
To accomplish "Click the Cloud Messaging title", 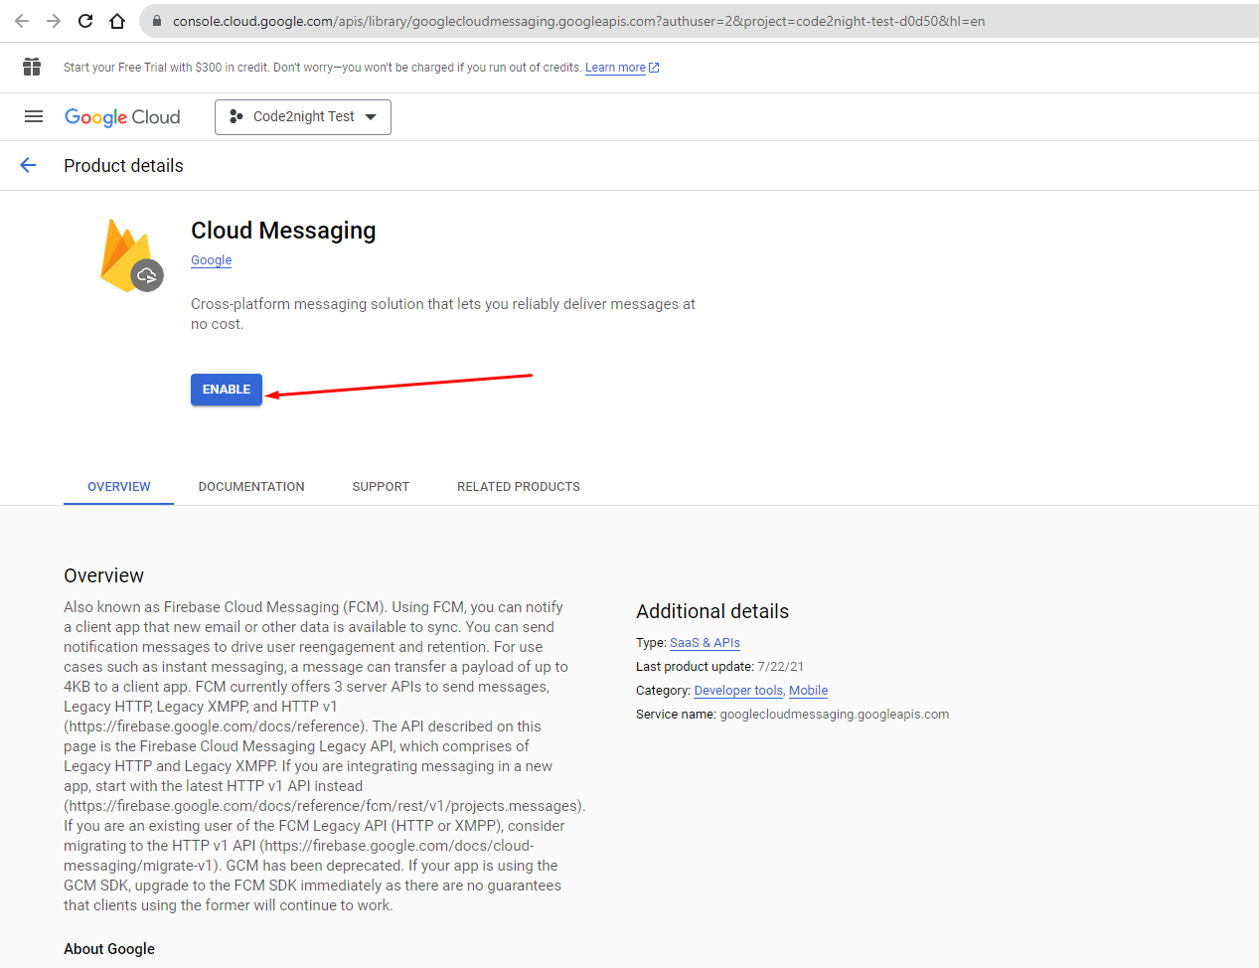I will coord(283,231).
